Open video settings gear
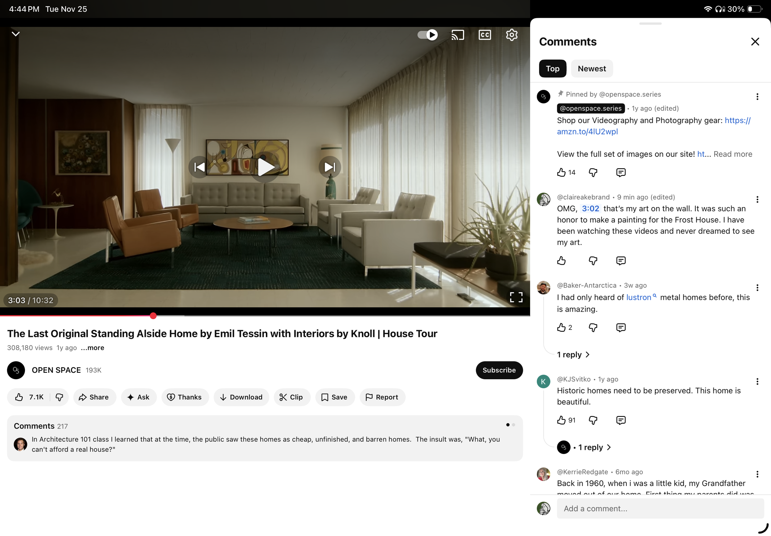 coord(511,35)
